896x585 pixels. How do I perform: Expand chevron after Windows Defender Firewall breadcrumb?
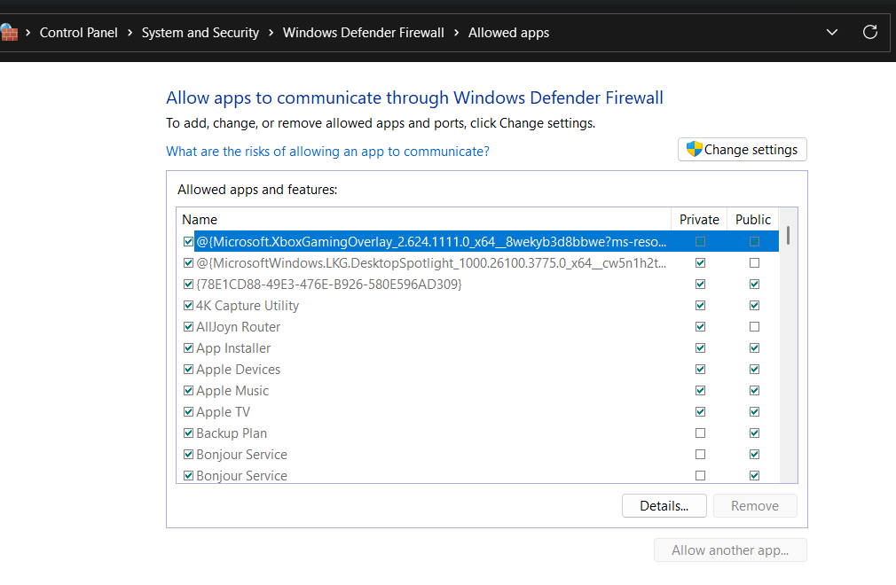456,33
